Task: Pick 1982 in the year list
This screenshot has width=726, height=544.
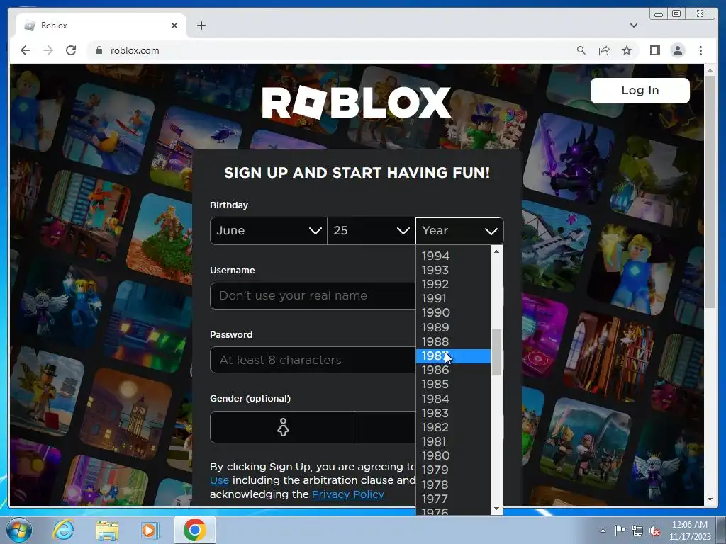Action: click(x=453, y=427)
